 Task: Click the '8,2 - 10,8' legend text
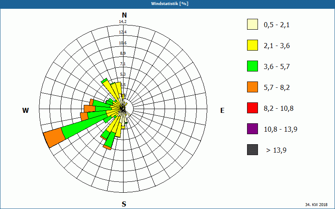(278, 109)
